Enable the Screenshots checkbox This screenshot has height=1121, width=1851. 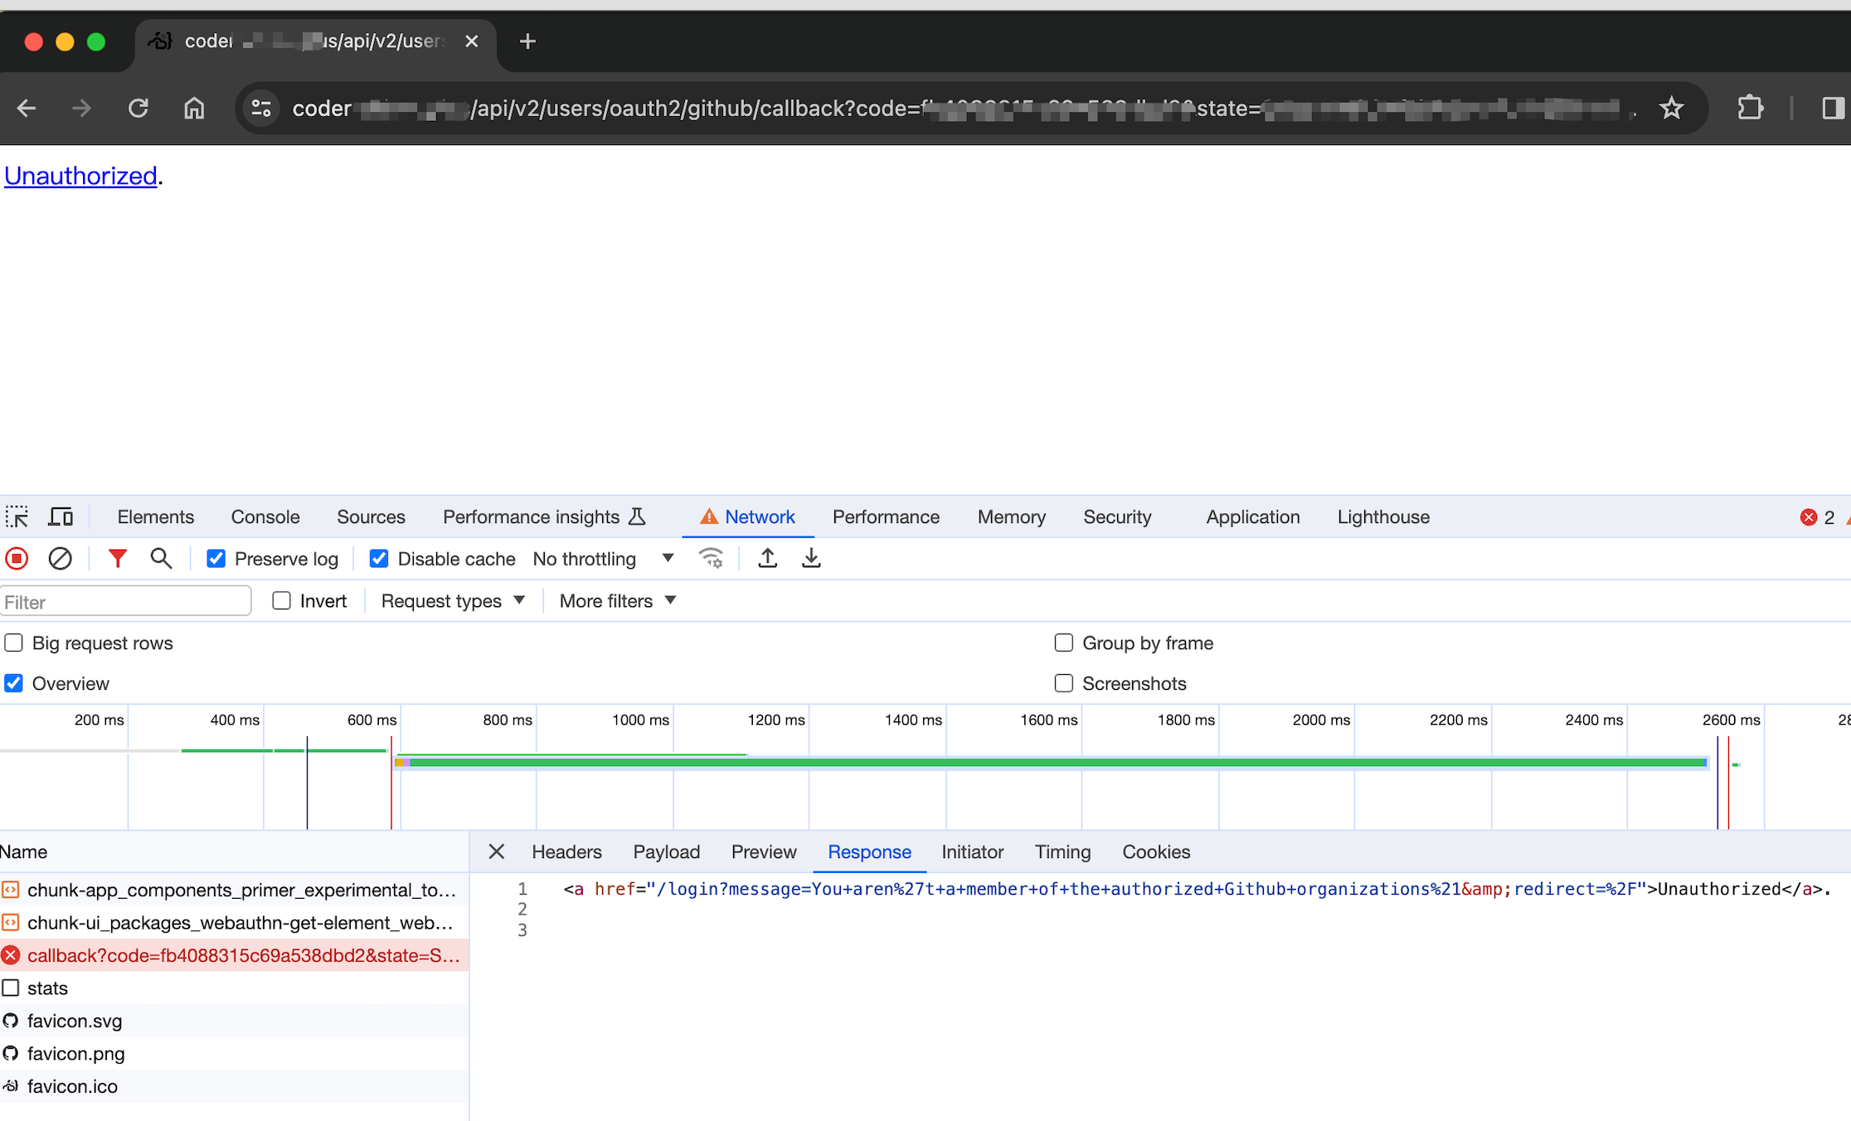1064,683
